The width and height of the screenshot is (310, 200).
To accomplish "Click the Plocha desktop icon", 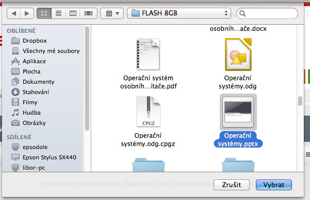I will tap(15, 71).
